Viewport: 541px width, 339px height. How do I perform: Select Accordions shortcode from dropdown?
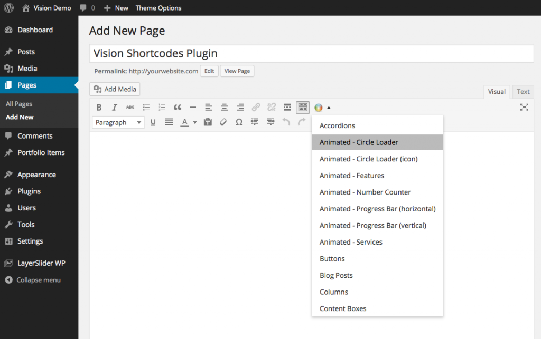click(x=377, y=125)
